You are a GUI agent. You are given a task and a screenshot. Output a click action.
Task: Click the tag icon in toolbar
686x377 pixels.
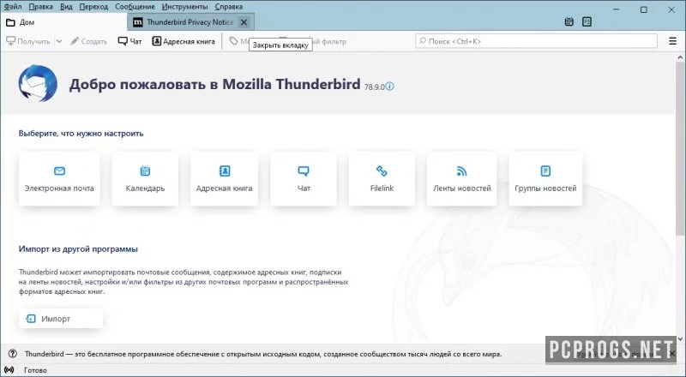(x=234, y=40)
